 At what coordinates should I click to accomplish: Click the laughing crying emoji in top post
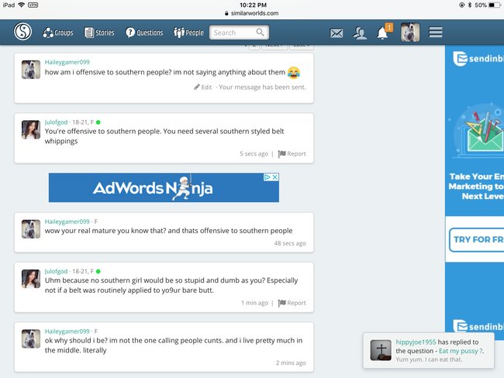tap(293, 73)
